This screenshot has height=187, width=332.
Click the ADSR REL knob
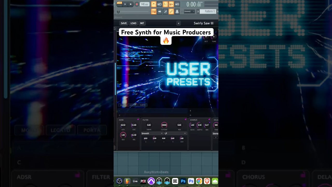click(134, 135)
